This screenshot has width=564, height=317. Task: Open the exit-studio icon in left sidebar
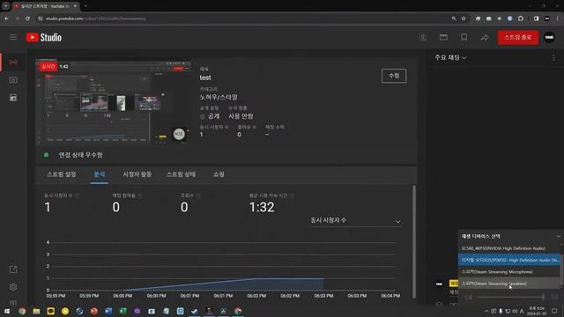(x=13, y=269)
